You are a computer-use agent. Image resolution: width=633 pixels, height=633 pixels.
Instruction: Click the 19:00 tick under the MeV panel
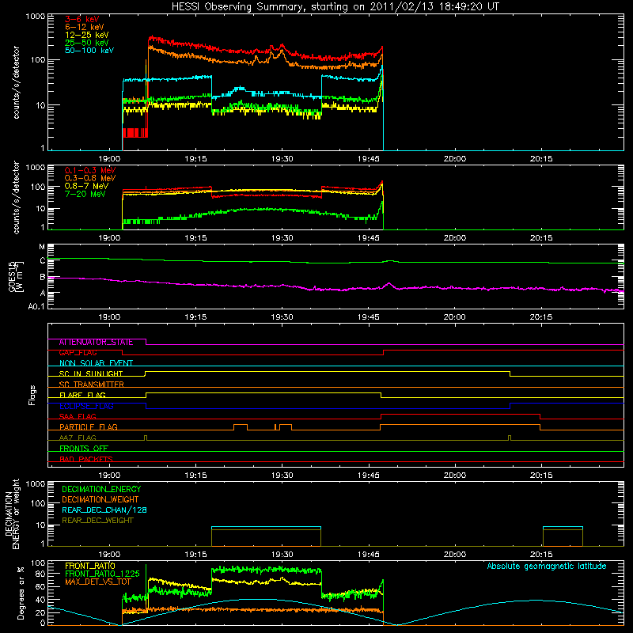tap(109, 238)
